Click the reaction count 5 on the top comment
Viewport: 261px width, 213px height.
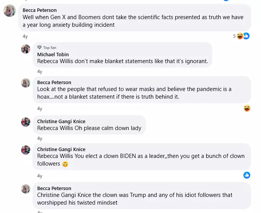pyautogui.click(x=234, y=36)
